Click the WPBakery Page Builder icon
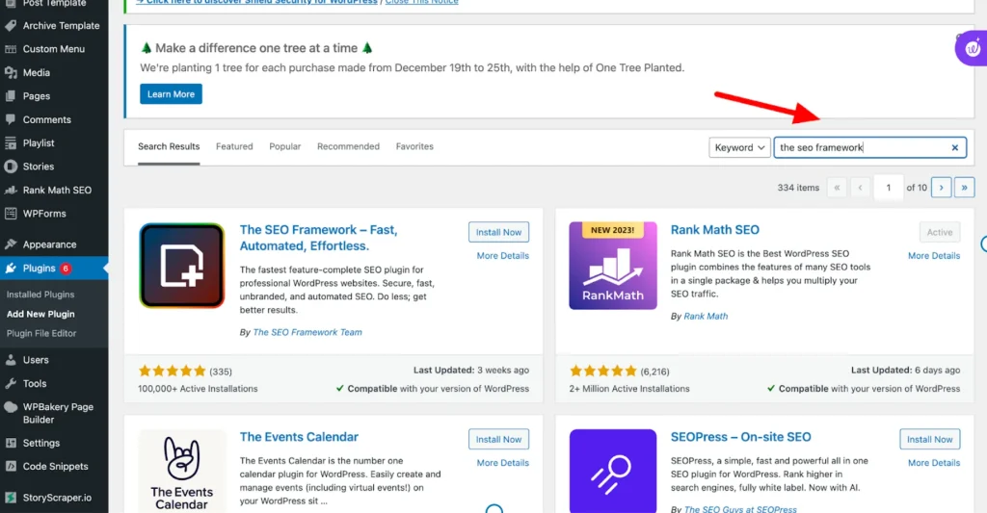987x513 pixels. 10,407
